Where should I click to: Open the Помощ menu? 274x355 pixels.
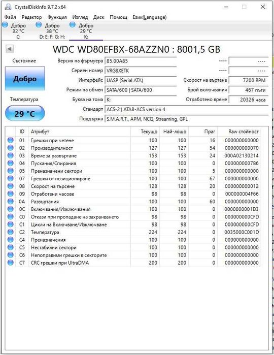(119, 17)
